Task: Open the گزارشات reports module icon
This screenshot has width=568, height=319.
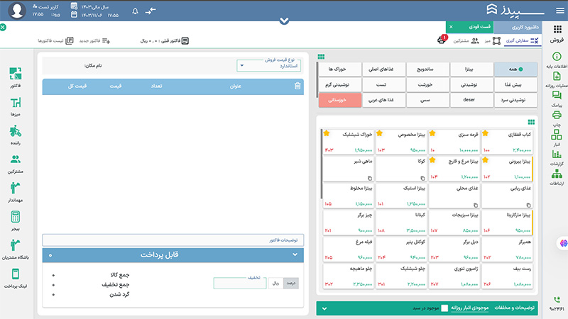Action: pos(557,155)
